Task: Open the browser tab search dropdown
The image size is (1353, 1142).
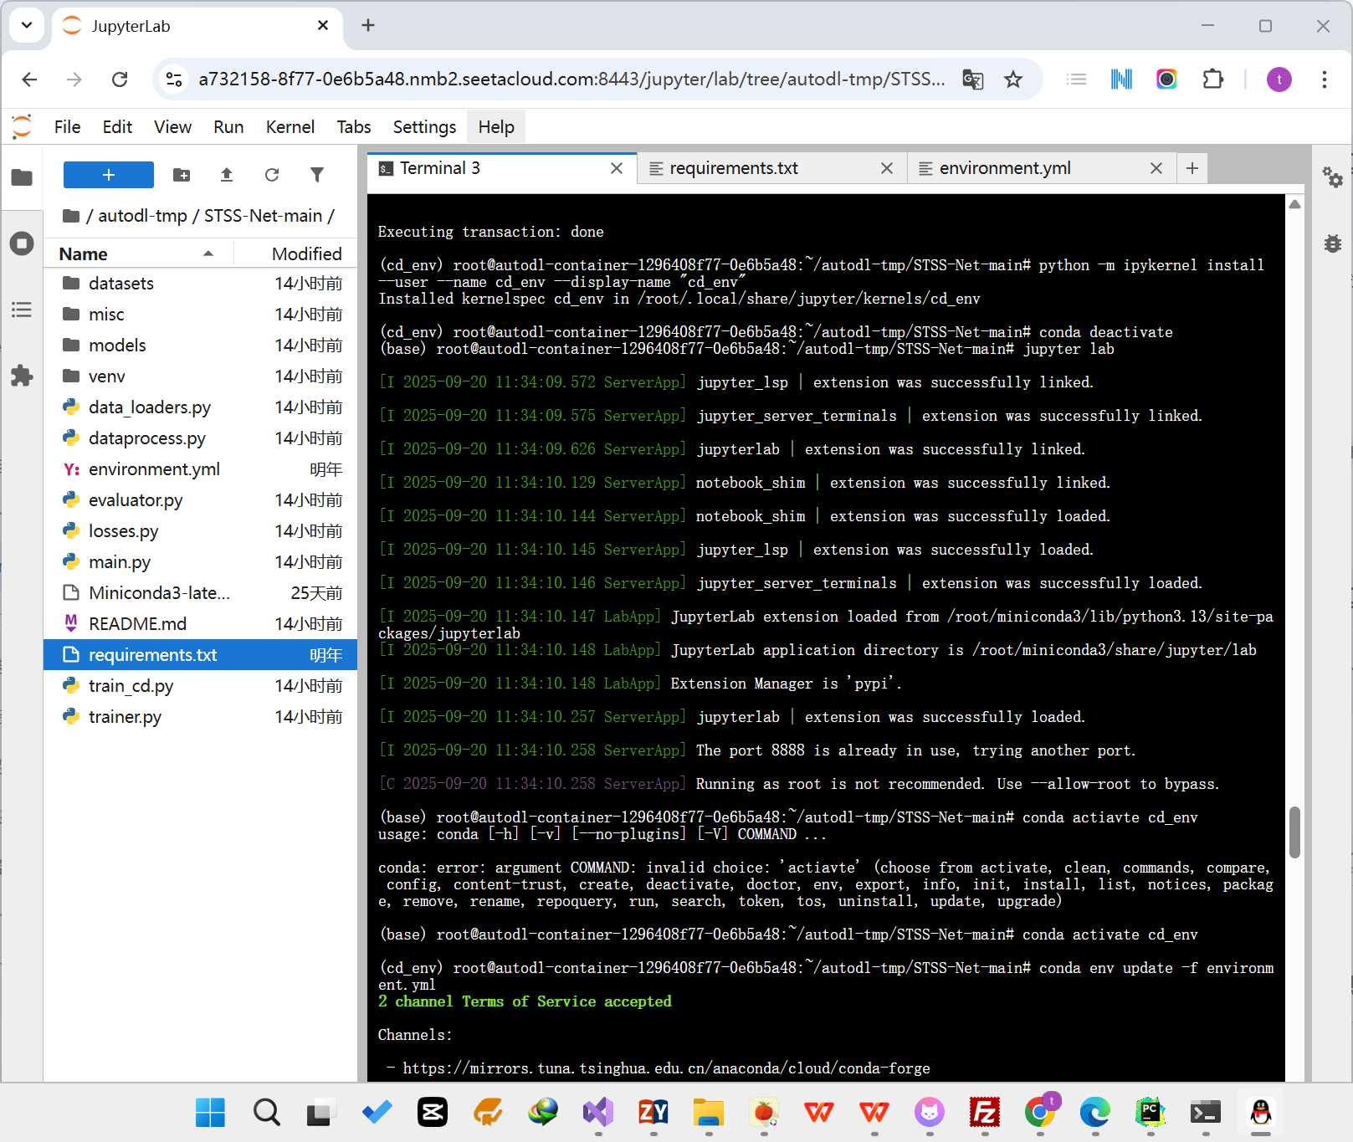Action: pos(26,25)
